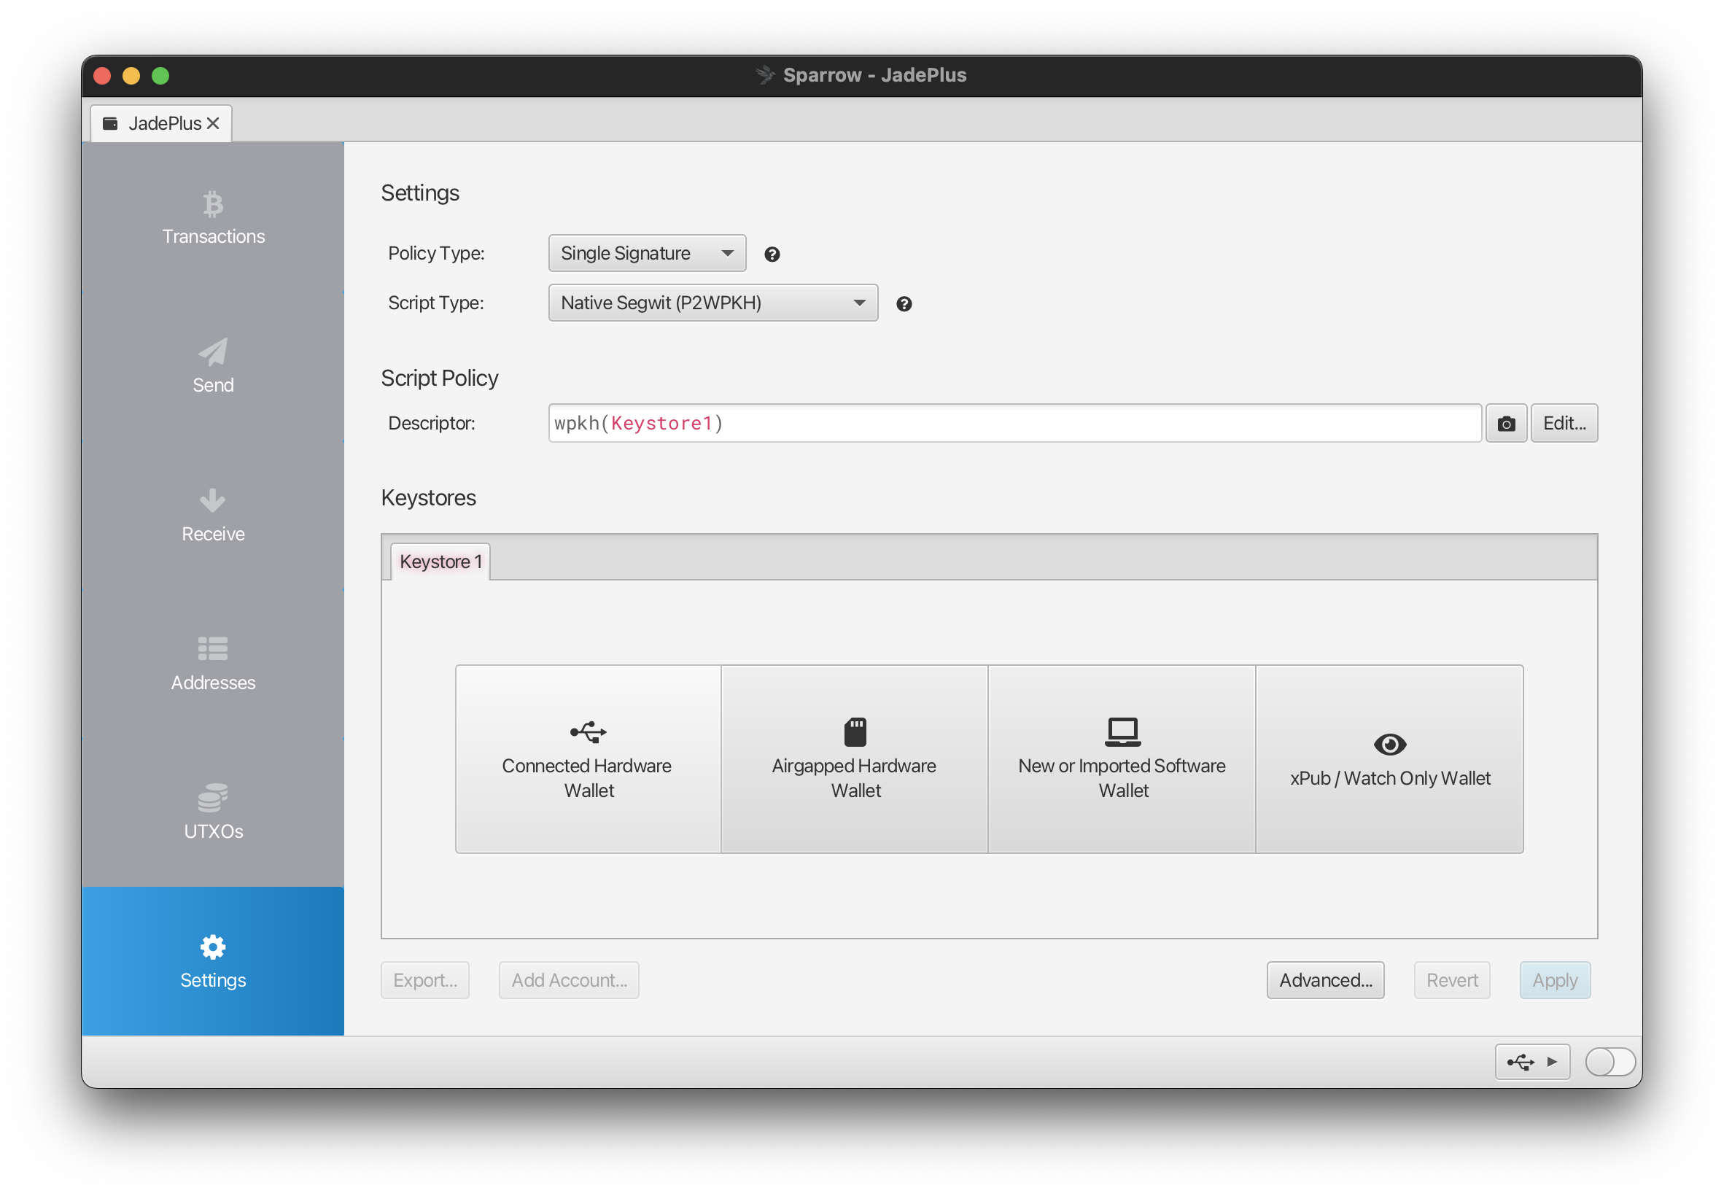Click USB device dropdown in the status bar
Screen dimensions: 1724x1196
coord(1531,1062)
